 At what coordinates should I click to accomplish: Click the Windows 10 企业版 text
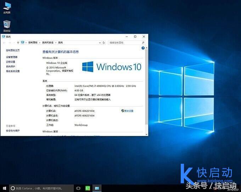57,63
